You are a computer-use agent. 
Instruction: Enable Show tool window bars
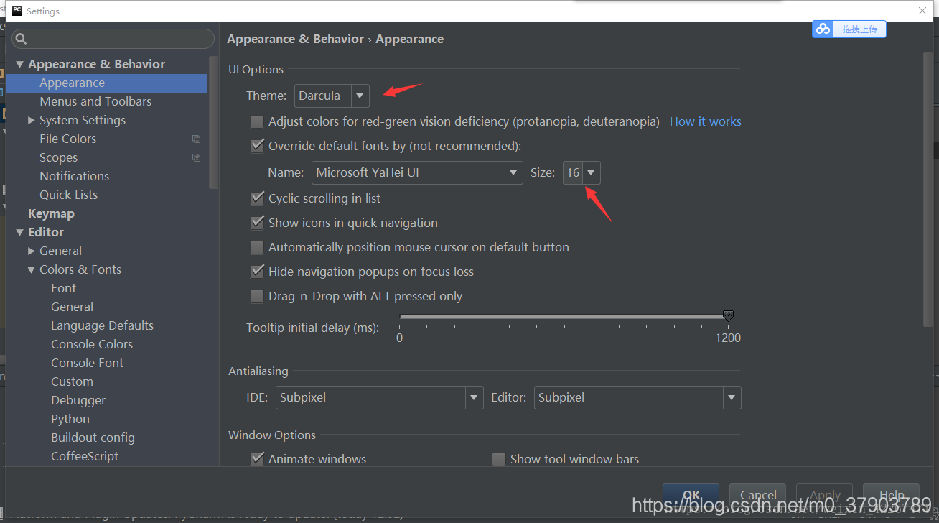click(x=499, y=459)
